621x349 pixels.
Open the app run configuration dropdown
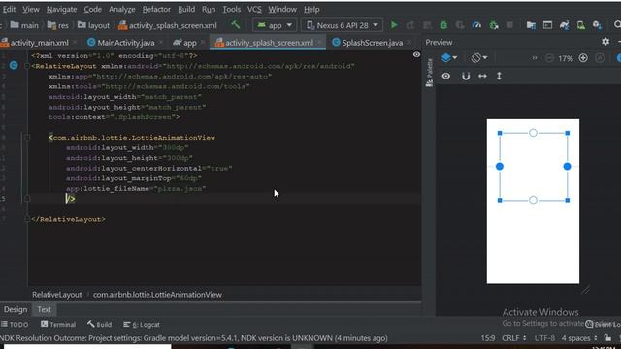click(274, 25)
